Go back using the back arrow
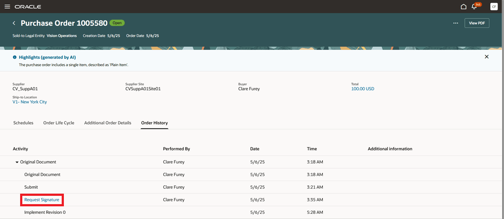504x219 pixels. pyautogui.click(x=14, y=23)
